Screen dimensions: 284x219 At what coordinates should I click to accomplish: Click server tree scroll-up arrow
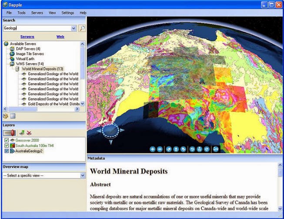point(82,44)
